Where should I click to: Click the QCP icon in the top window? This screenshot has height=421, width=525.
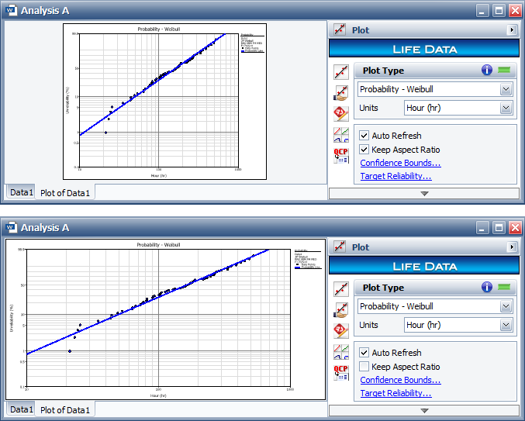click(x=340, y=156)
